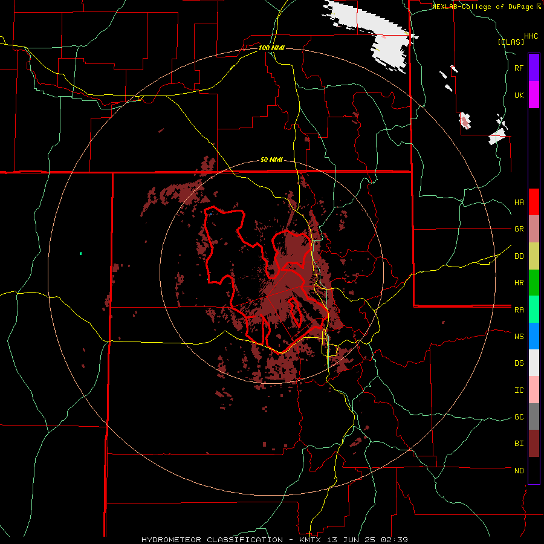544x544 pixels.
Task: Select the GR legend color block
Action: coord(534,229)
